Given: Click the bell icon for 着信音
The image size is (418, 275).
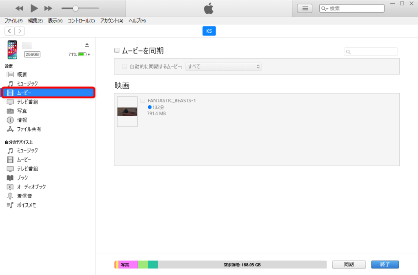Looking at the screenshot, I should (10, 196).
